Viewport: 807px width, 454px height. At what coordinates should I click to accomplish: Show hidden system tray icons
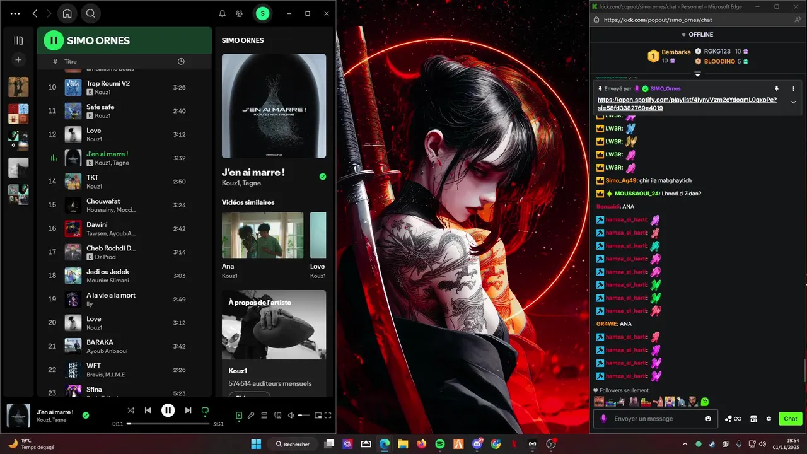(x=685, y=444)
